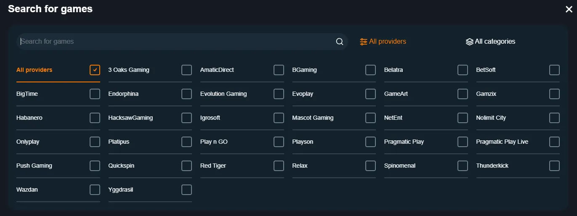Click the magnifier search icon

point(340,42)
